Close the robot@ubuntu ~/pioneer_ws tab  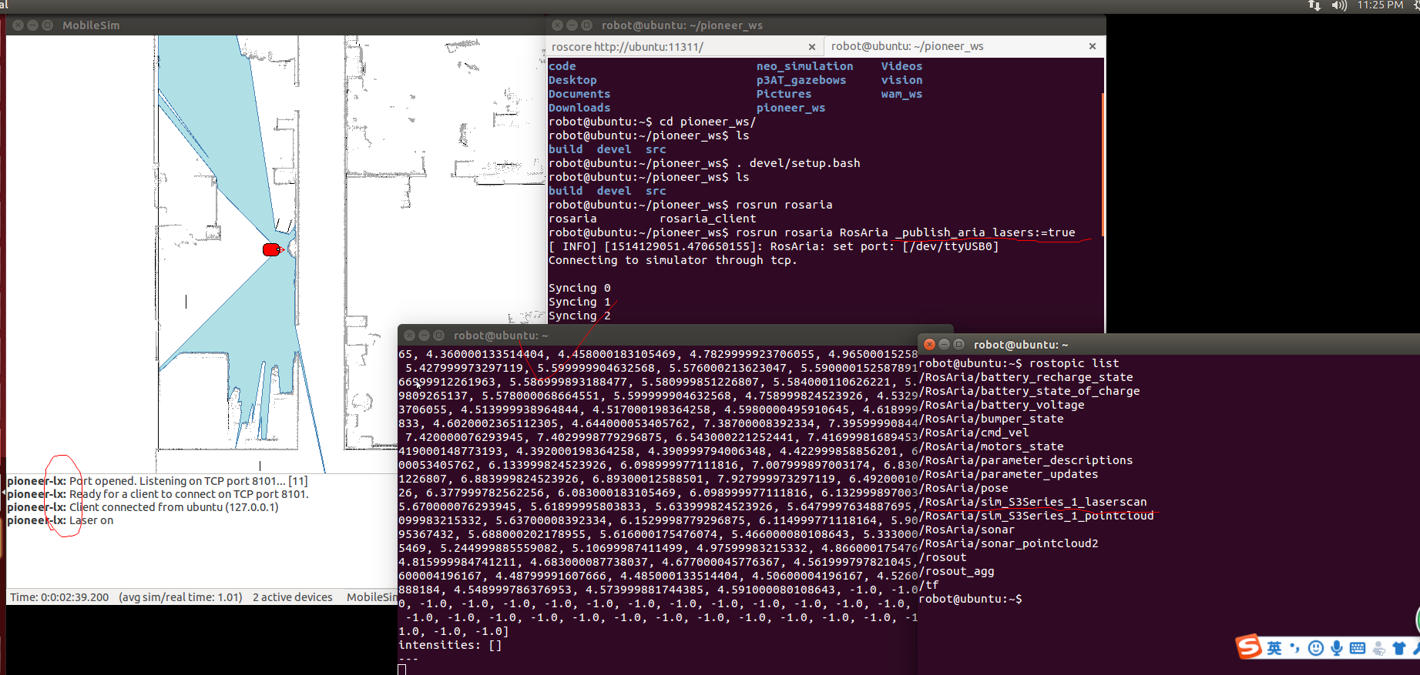point(1092,46)
